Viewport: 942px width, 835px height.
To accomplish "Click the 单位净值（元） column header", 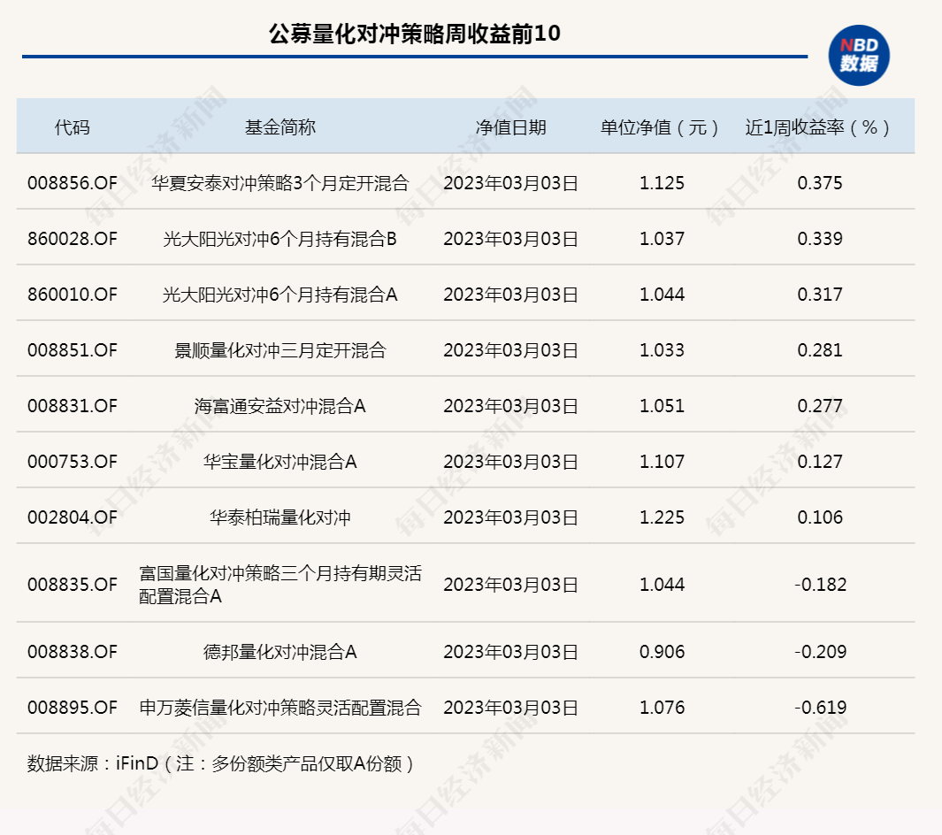I will 662,127.
